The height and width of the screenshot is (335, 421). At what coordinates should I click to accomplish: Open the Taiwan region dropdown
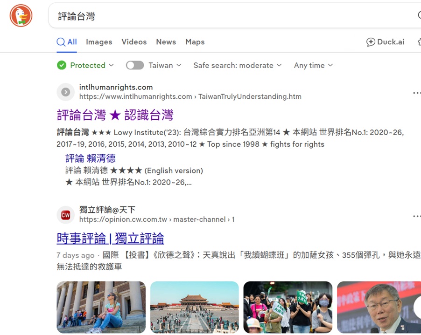(165, 65)
